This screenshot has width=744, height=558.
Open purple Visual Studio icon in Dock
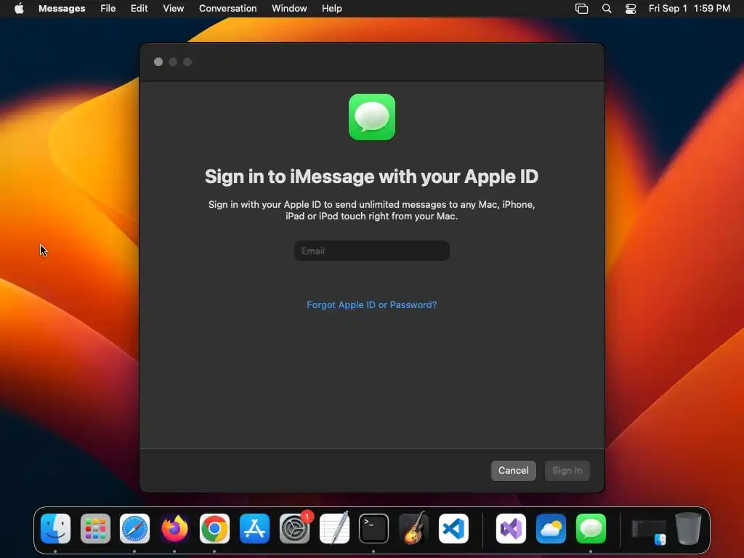511,528
